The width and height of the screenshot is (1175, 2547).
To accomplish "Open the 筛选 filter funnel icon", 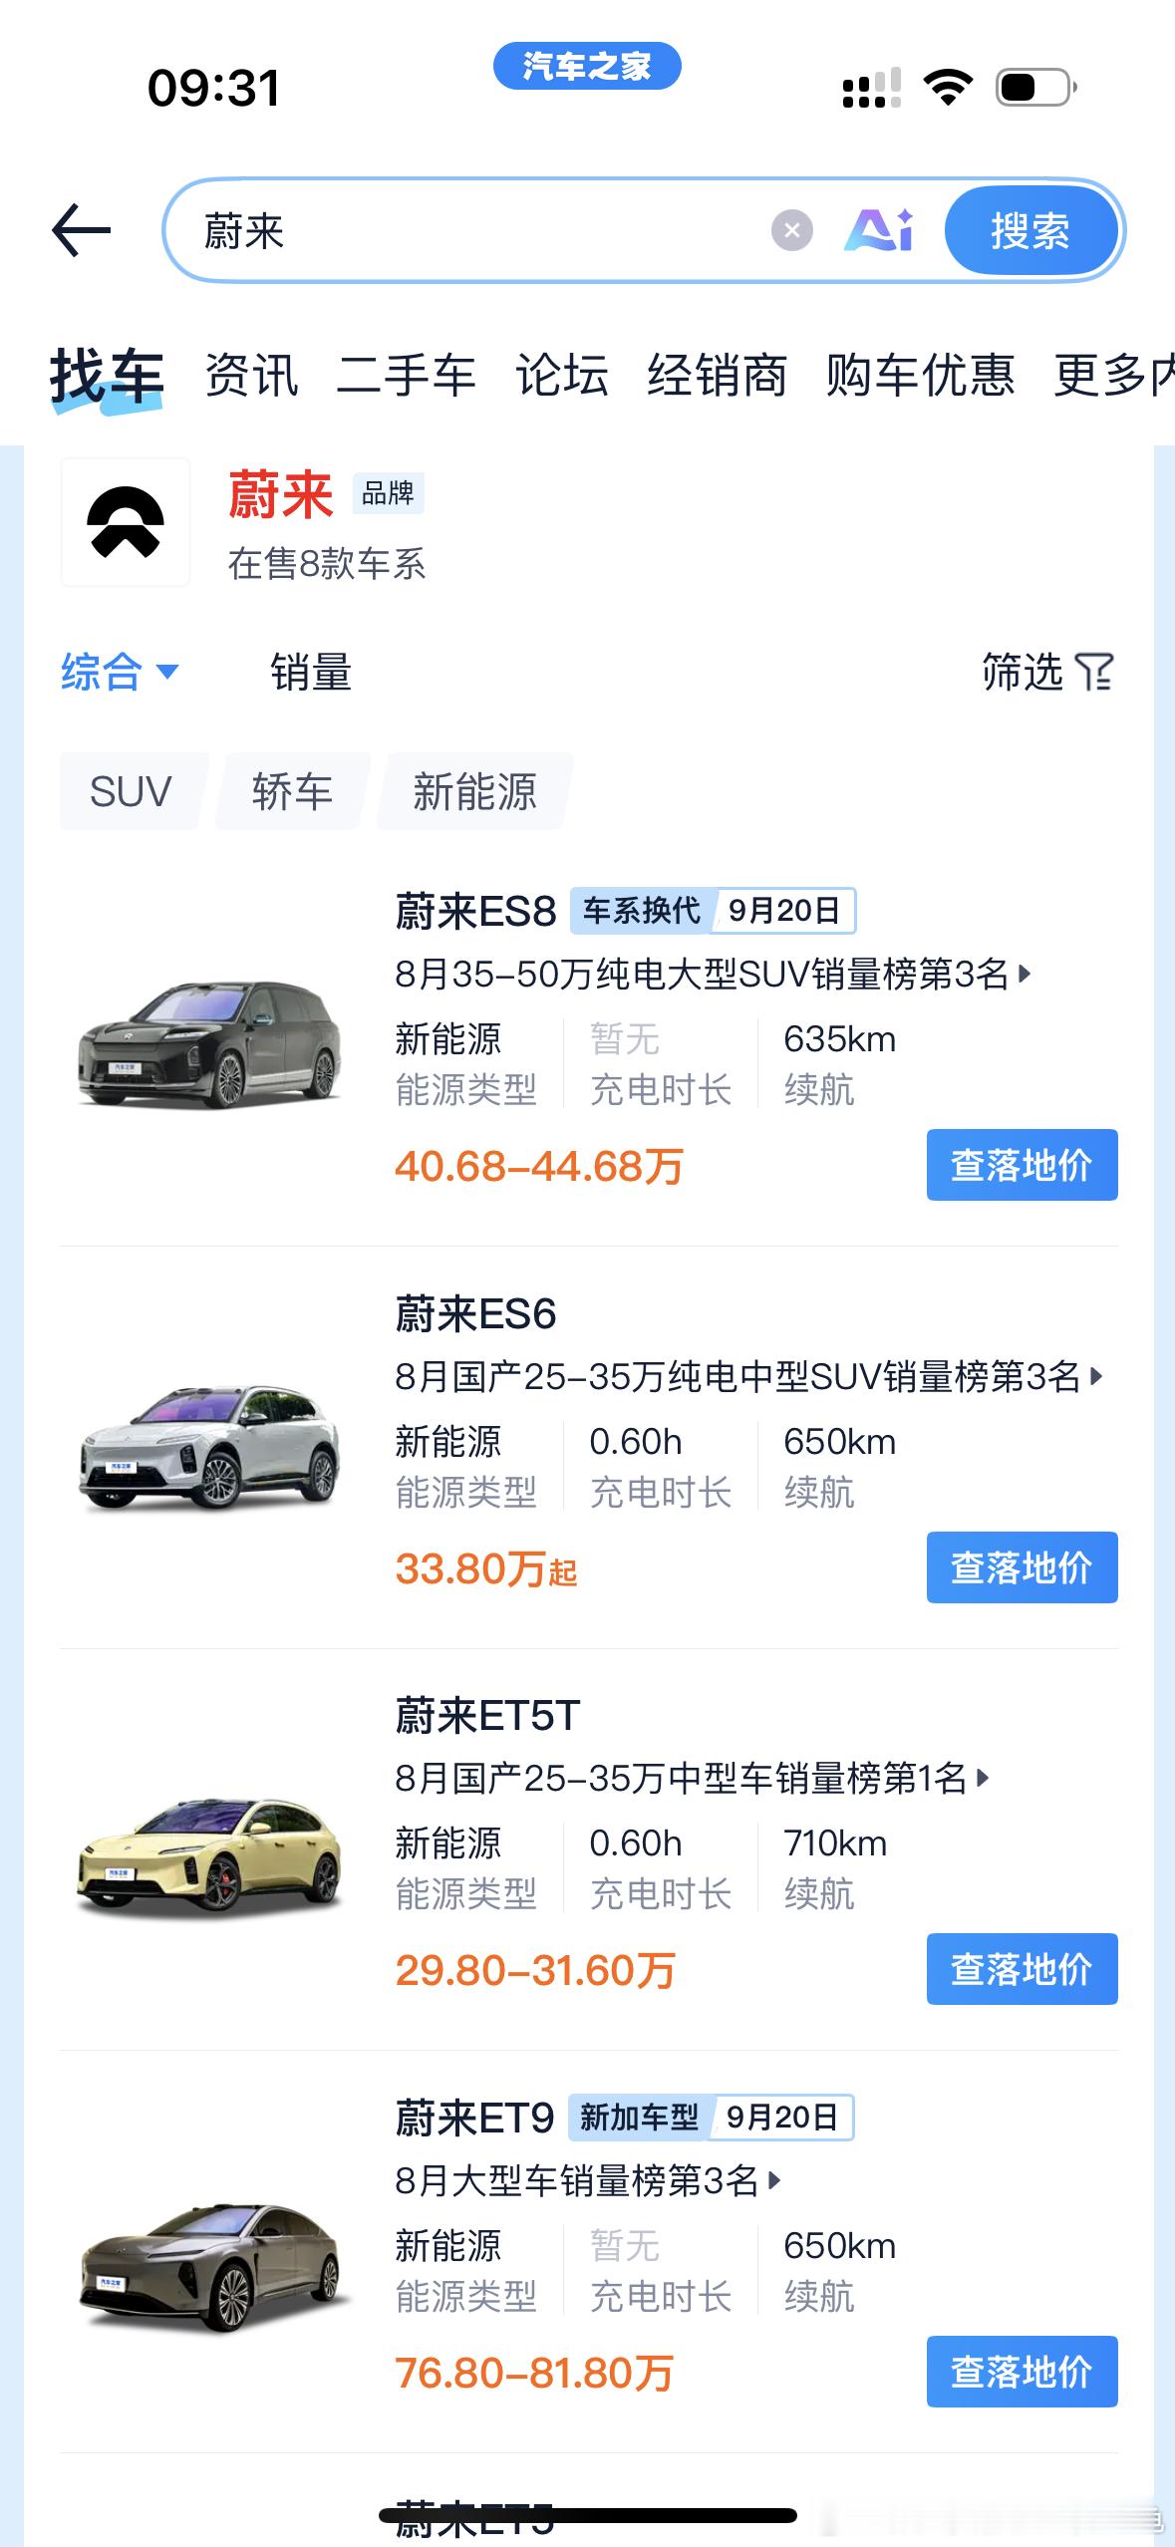I will coord(1094,672).
